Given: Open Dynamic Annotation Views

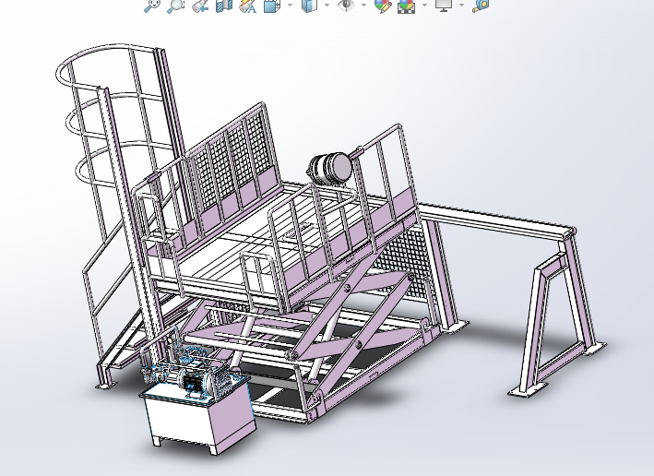Looking at the screenshot, I should [x=248, y=6].
